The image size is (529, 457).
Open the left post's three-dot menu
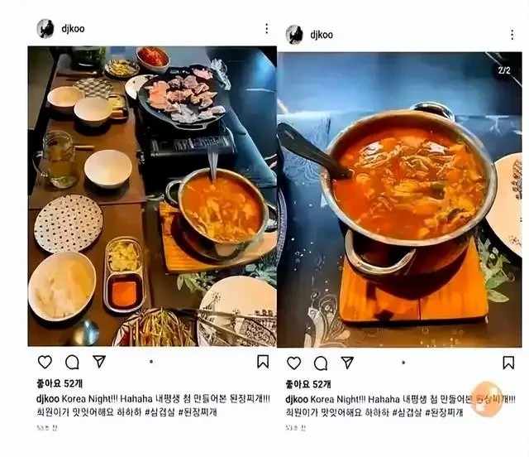[266, 29]
